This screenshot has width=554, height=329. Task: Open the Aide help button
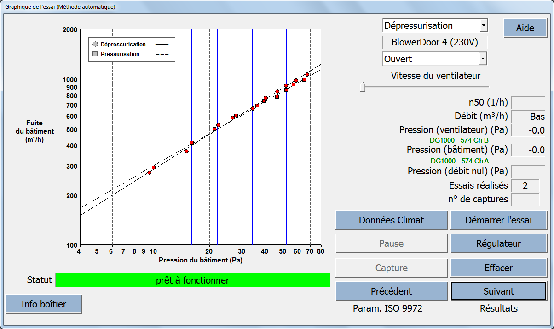[525, 28]
